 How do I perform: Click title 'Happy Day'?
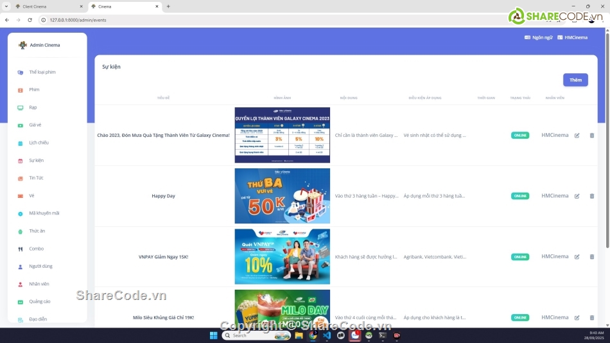tap(163, 196)
